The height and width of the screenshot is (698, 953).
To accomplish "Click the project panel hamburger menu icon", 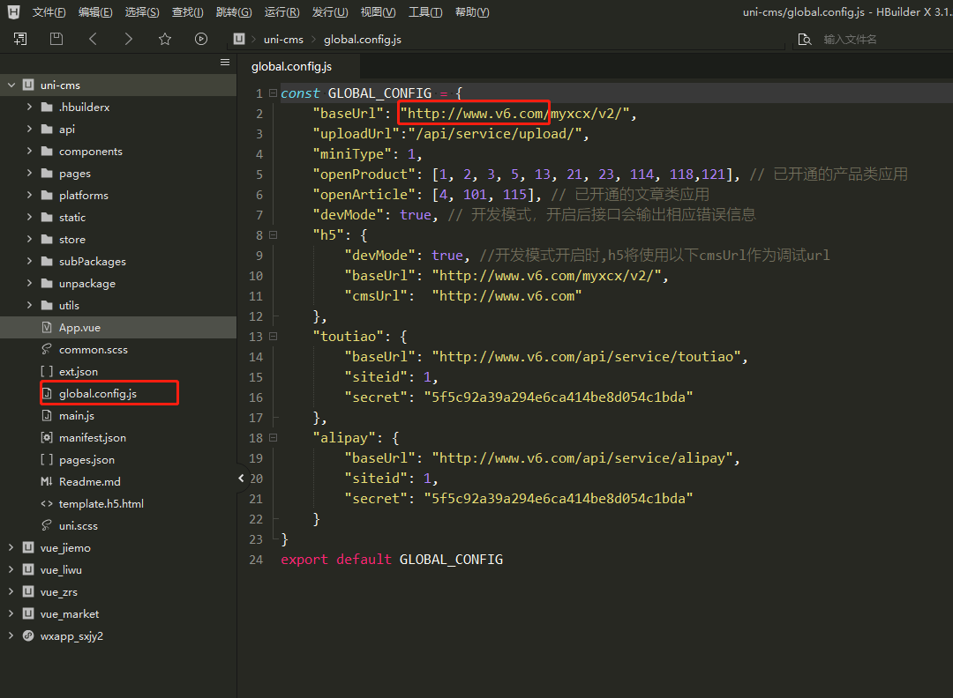I will click(x=225, y=63).
